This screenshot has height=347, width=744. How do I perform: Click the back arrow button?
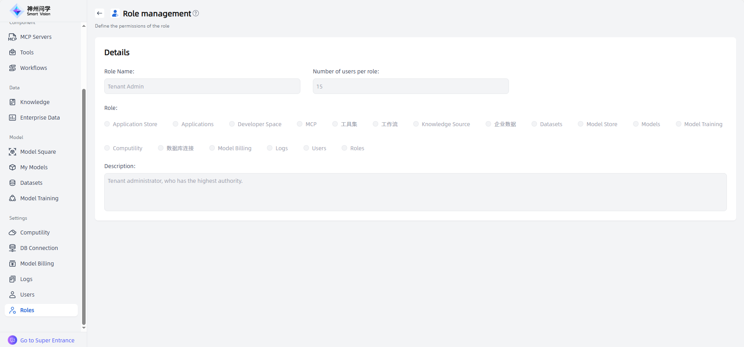100,13
